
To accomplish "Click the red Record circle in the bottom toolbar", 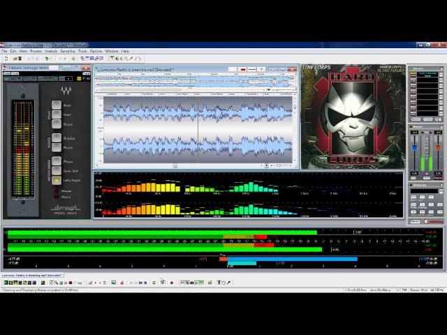I will 172,283.
